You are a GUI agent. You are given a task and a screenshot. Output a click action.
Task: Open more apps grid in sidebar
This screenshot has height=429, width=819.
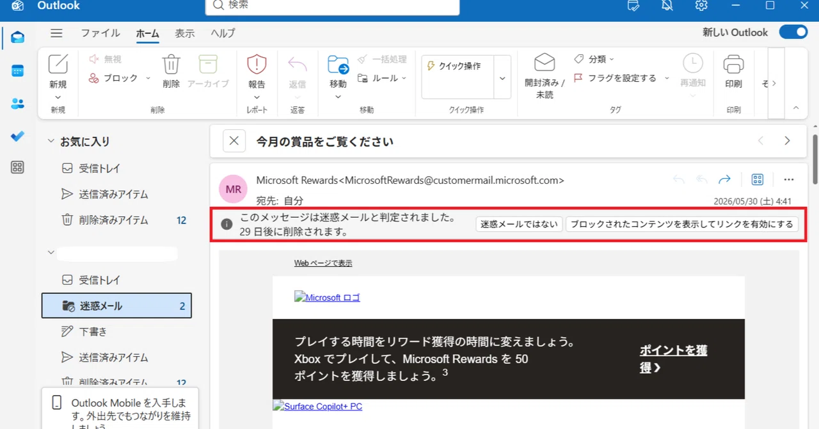pyautogui.click(x=18, y=168)
